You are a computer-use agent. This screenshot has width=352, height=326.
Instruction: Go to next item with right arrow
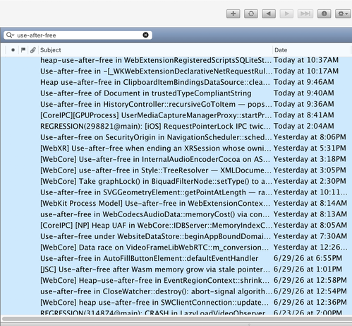point(286,13)
